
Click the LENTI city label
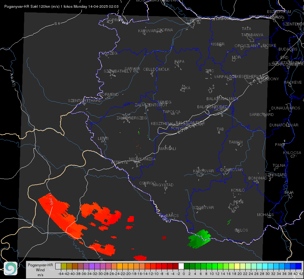pyautogui.click(x=103, y=139)
